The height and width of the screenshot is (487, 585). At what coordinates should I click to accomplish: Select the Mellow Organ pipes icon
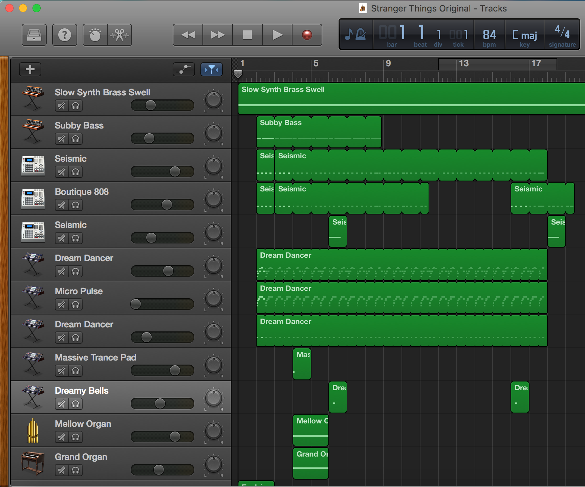click(x=33, y=431)
